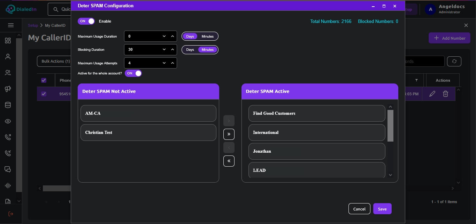476x224 pixels.
Task: Click the Blocked Numbers: 0 text
Action: click(378, 22)
